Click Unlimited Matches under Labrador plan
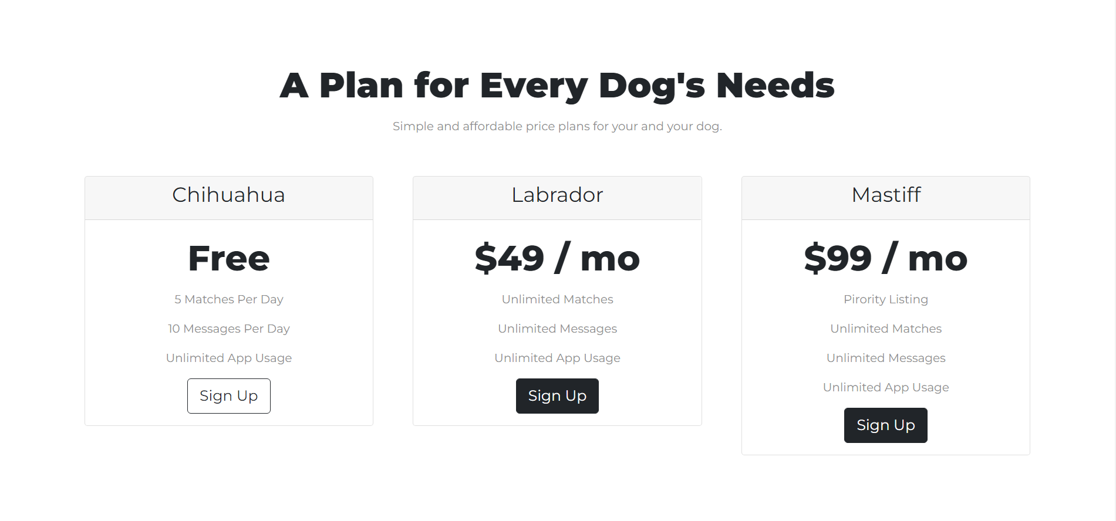 [x=557, y=299]
